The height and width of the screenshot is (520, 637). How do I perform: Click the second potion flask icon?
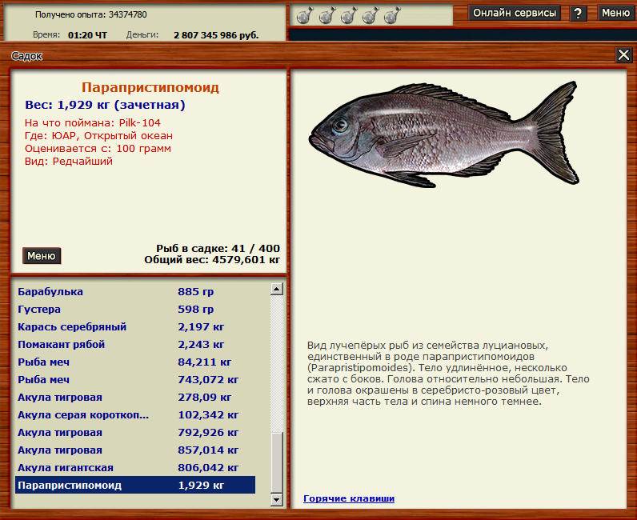click(327, 15)
